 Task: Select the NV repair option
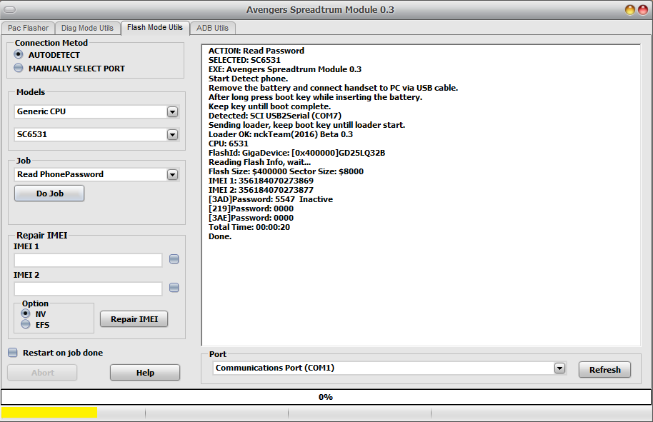(26, 313)
